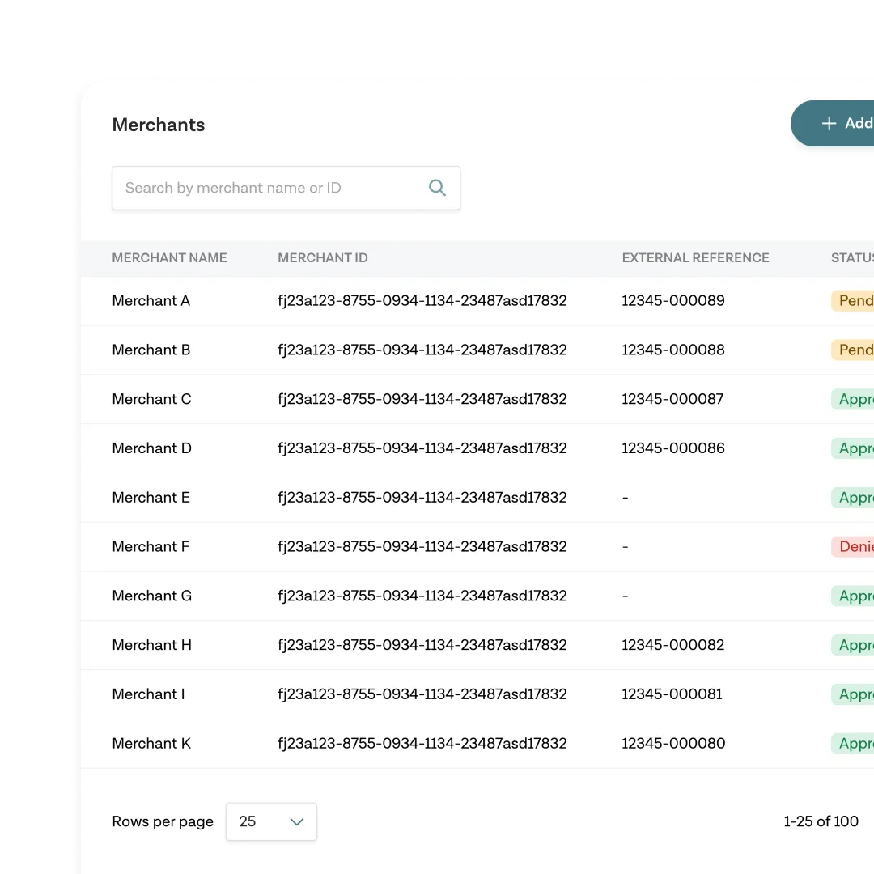The image size is (874, 874).
Task: Select the Merchant B row
Action: point(477,350)
